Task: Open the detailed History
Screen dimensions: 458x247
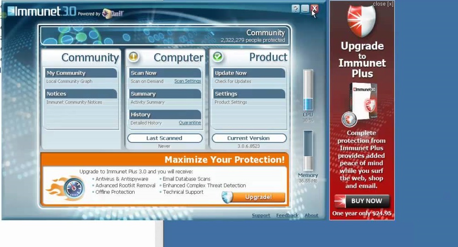Action: (165, 115)
